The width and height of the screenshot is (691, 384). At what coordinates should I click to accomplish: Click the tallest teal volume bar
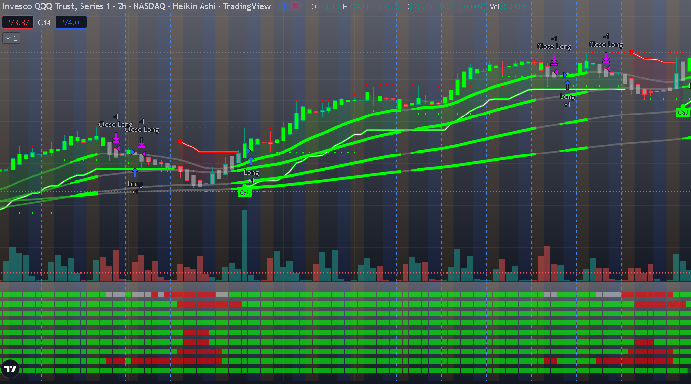coord(244,245)
